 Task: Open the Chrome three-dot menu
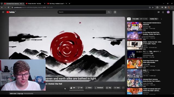pyautogui.click(x=172, y=7)
